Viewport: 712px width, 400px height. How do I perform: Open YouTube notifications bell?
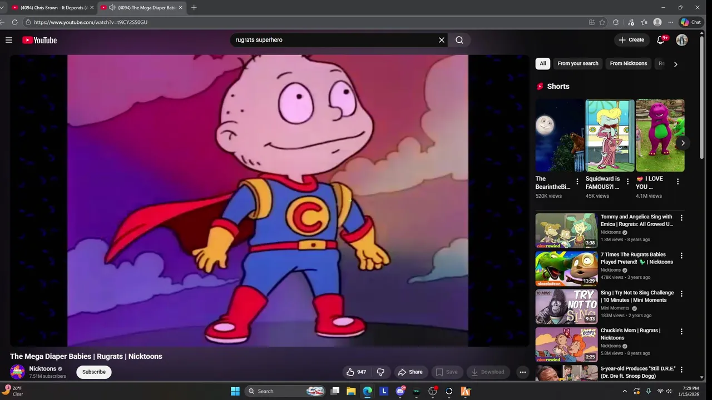[x=661, y=40]
